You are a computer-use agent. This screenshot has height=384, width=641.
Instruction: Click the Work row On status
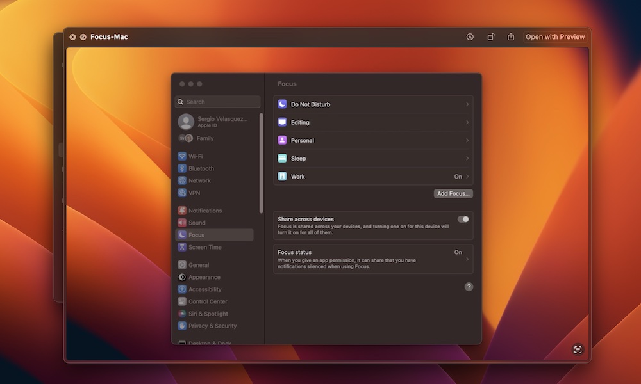click(458, 176)
